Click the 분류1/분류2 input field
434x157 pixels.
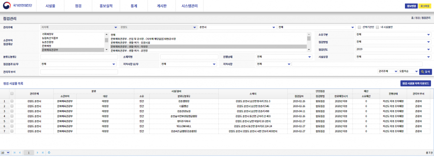coord(79,57)
